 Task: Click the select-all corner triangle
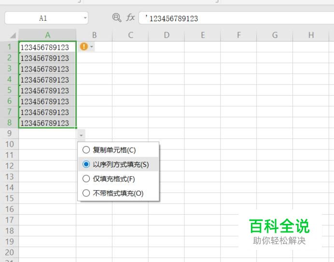[13, 35]
